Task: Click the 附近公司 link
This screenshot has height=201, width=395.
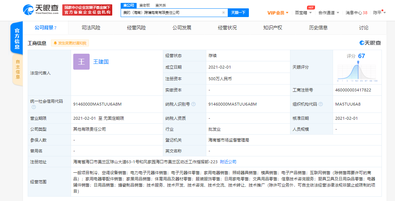Action: click(228, 161)
